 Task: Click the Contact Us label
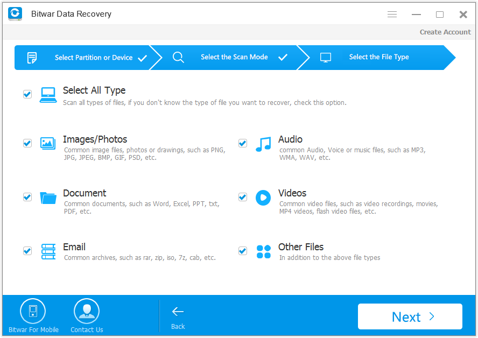(87, 330)
